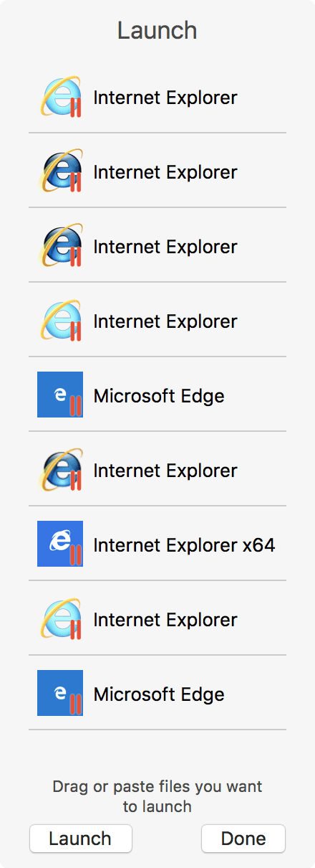Click the first Internet Explorer icon in list
The height and width of the screenshot is (868, 315).
pyautogui.click(x=60, y=96)
